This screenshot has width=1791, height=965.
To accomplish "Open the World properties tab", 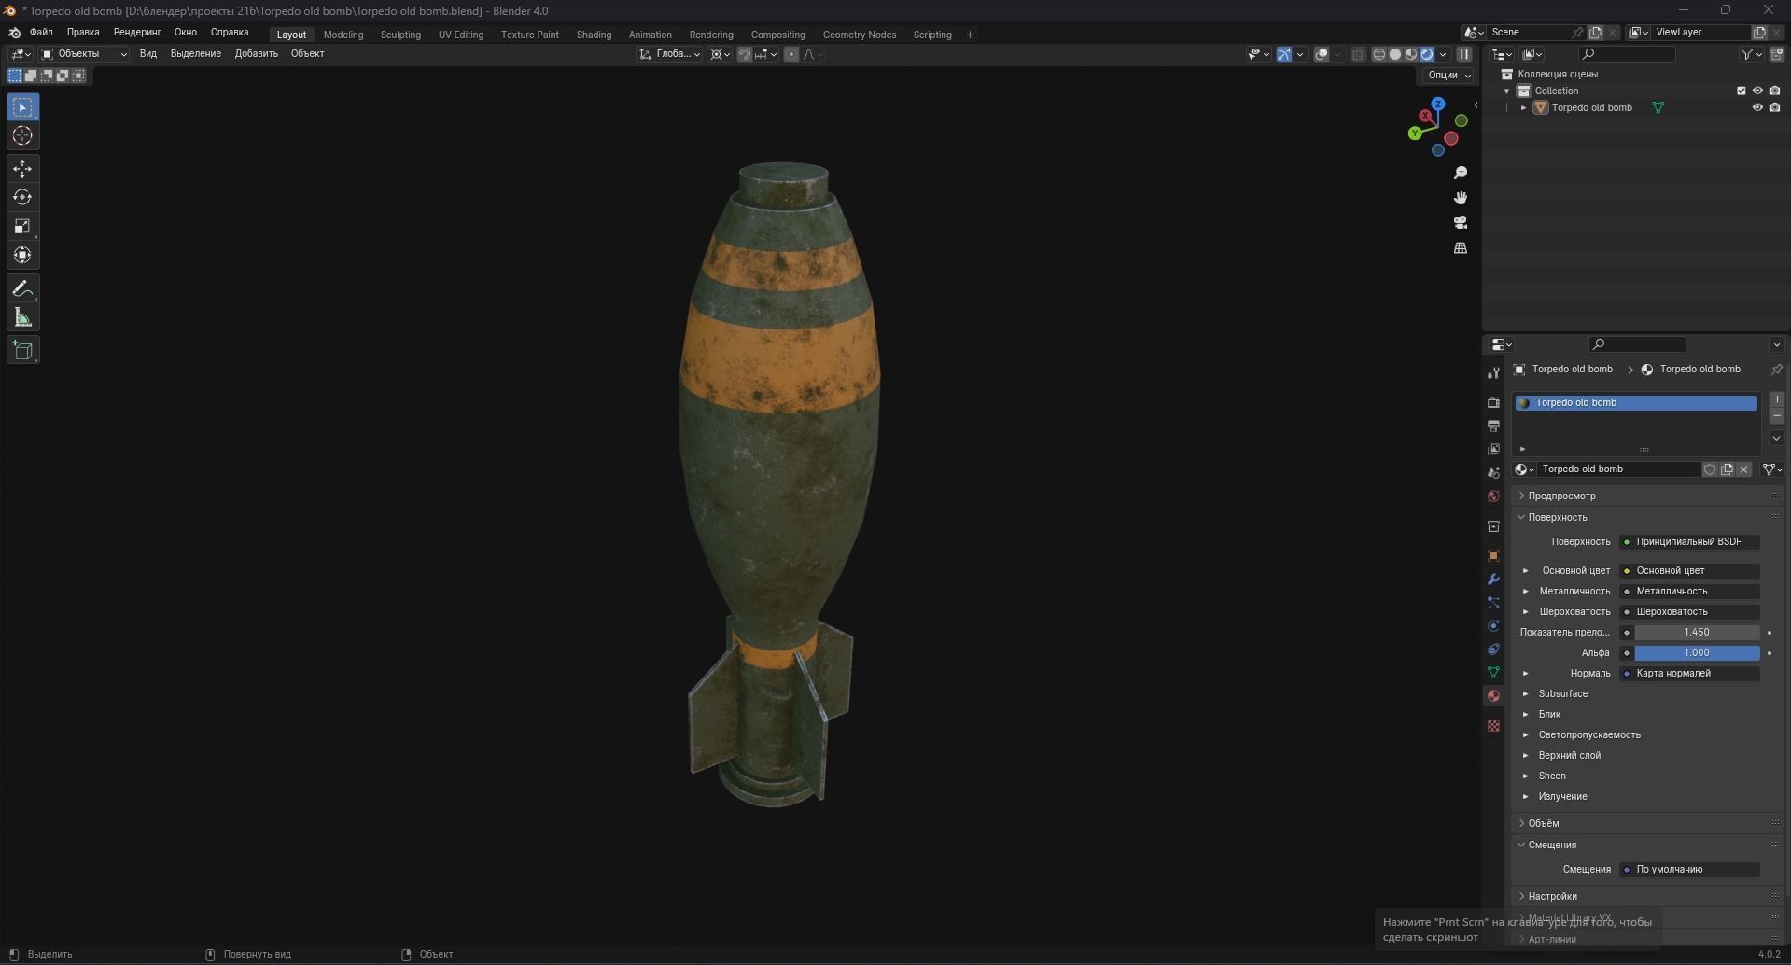I will tap(1493, 496).
